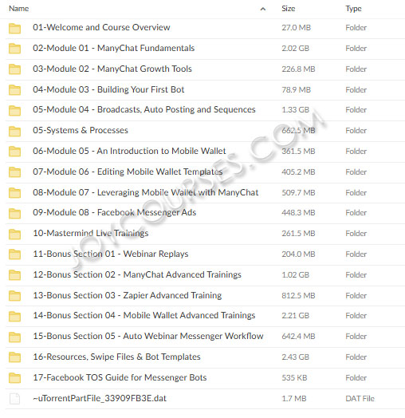The width and height of the screenshot is (405, 418).
Task: Click the '509.7 MB' size cell
Action: coord(298,193)
